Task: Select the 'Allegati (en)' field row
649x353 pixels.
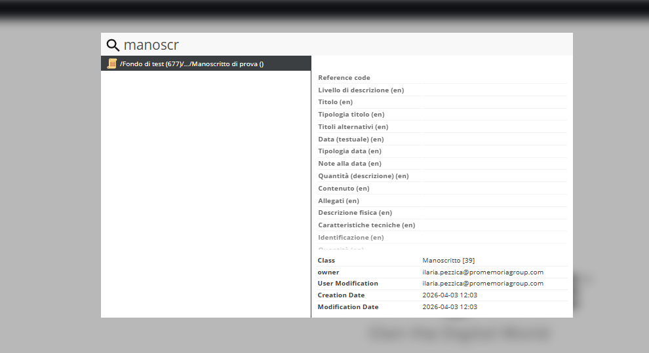Action: 338,201
